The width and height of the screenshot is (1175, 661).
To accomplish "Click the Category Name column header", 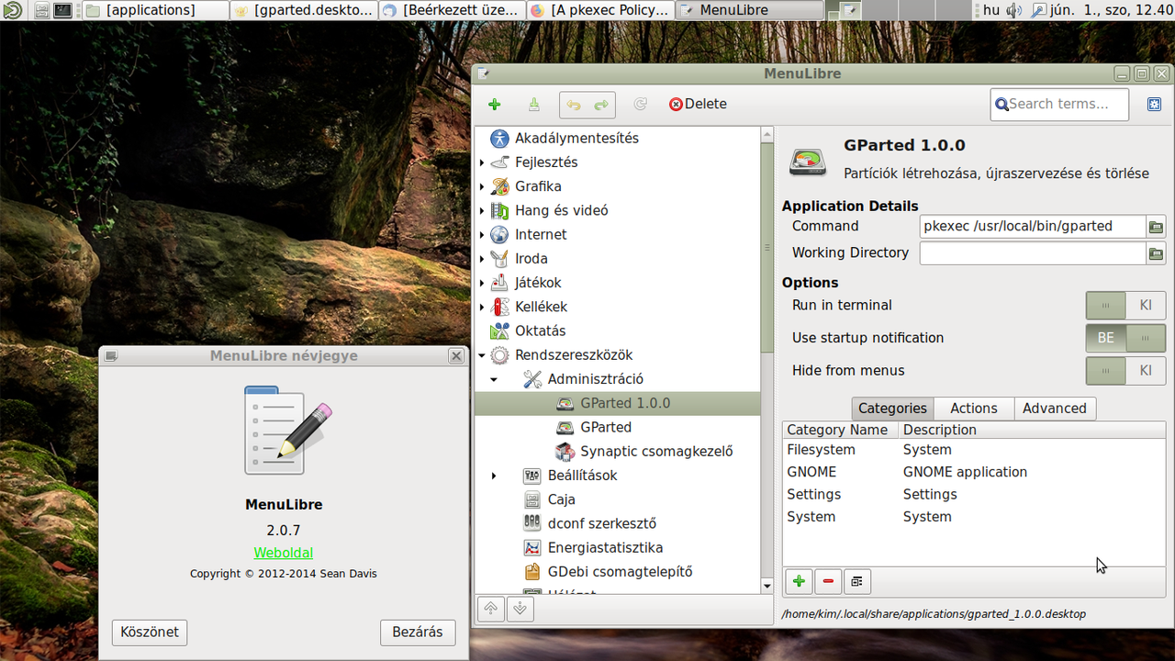I will [841, 430].
